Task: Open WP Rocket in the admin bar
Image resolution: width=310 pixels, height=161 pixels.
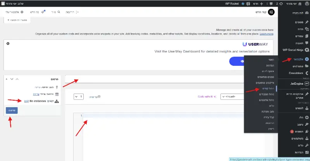Action: 232,3
